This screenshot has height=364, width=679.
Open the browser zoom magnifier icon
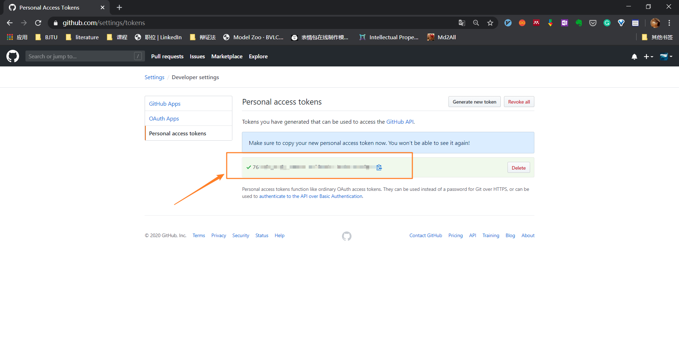pyautogui.click(x=476, y=23)
